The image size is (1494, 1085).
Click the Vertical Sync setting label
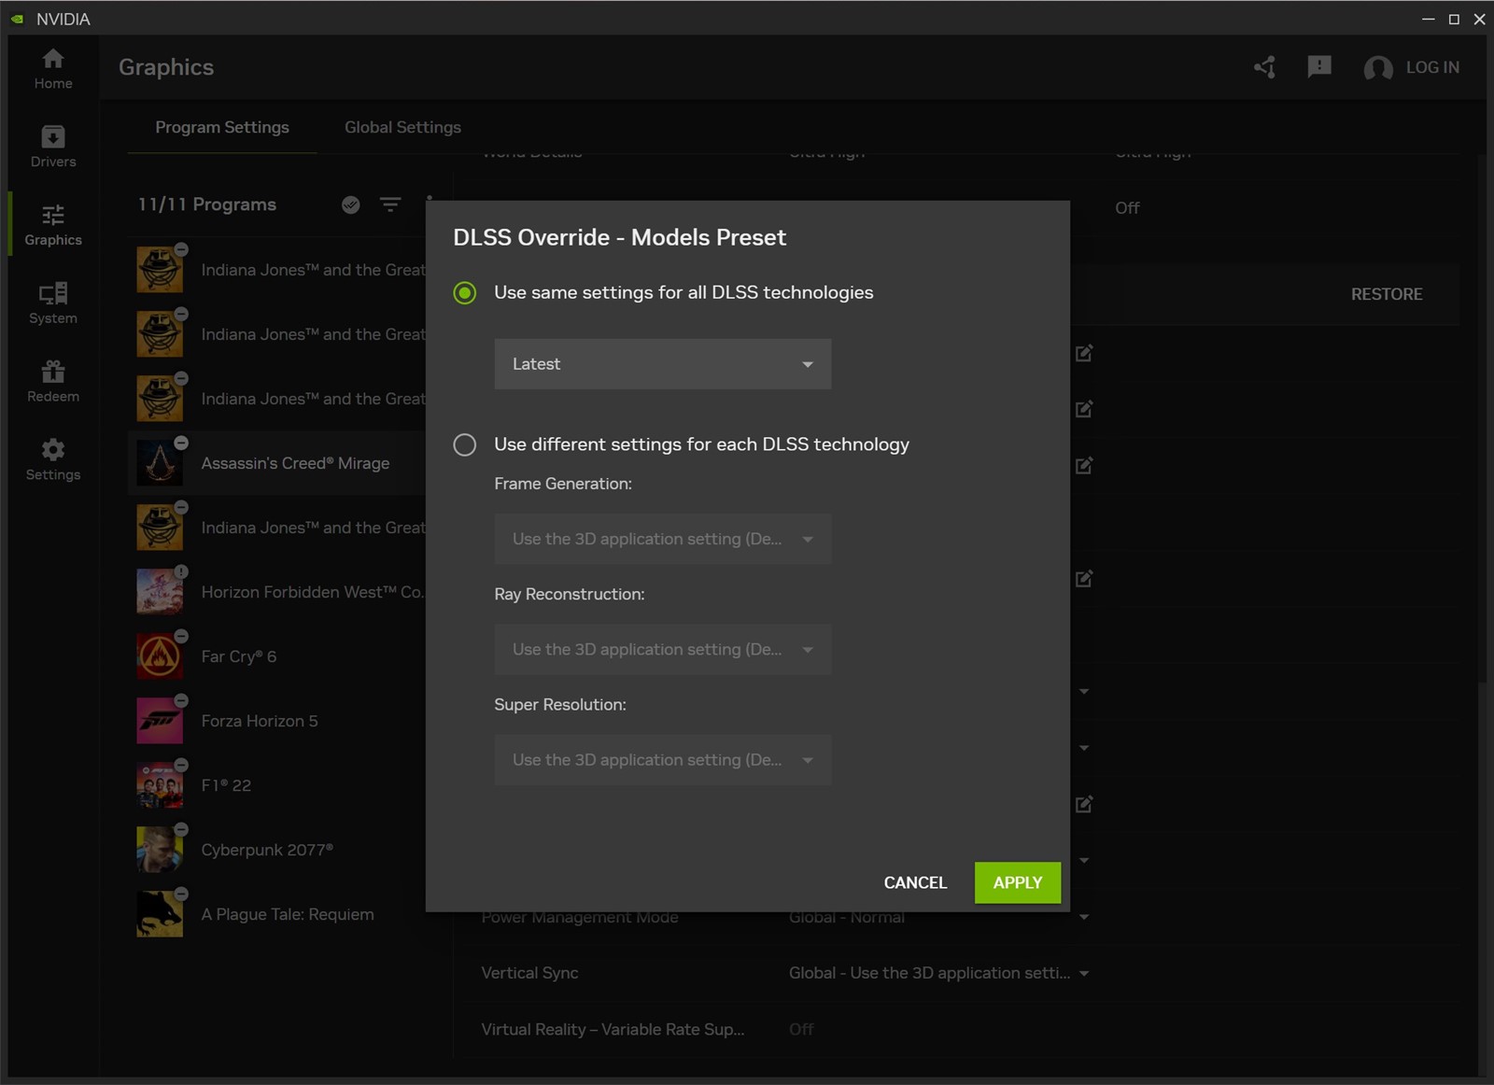tap(529, 973)
